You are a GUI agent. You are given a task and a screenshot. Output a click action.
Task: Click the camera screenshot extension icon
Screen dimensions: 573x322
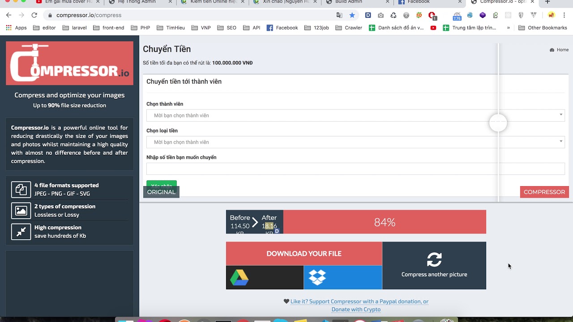point(381,15)
